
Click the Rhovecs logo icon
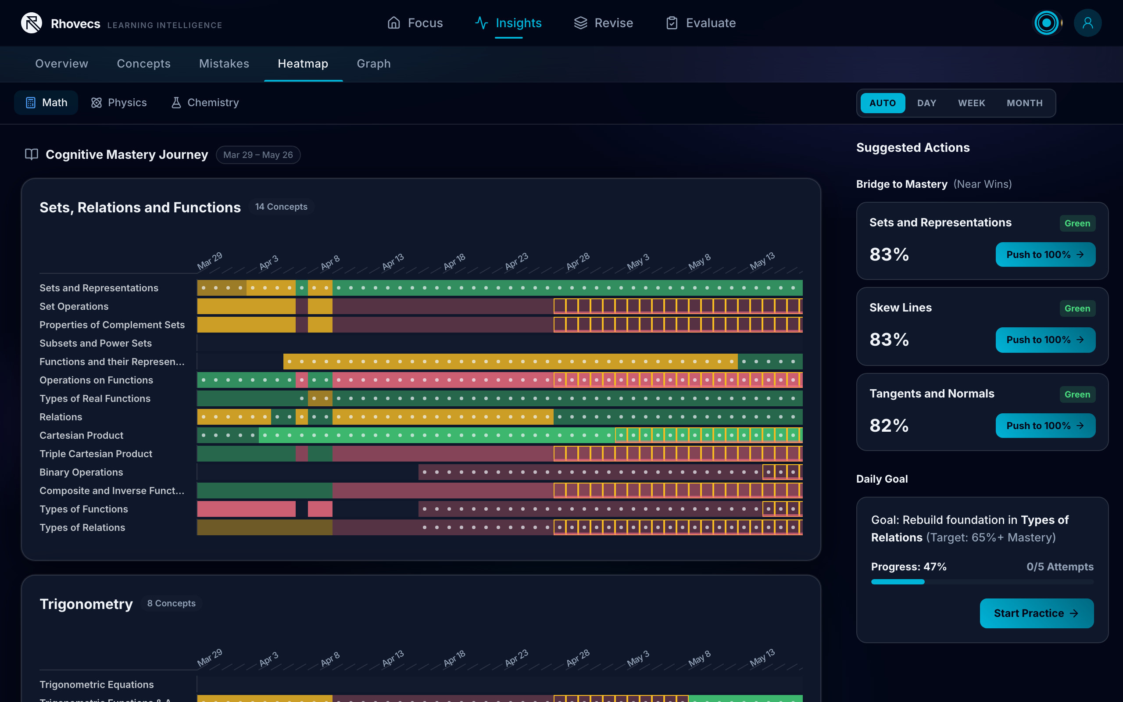click(32, 23)
